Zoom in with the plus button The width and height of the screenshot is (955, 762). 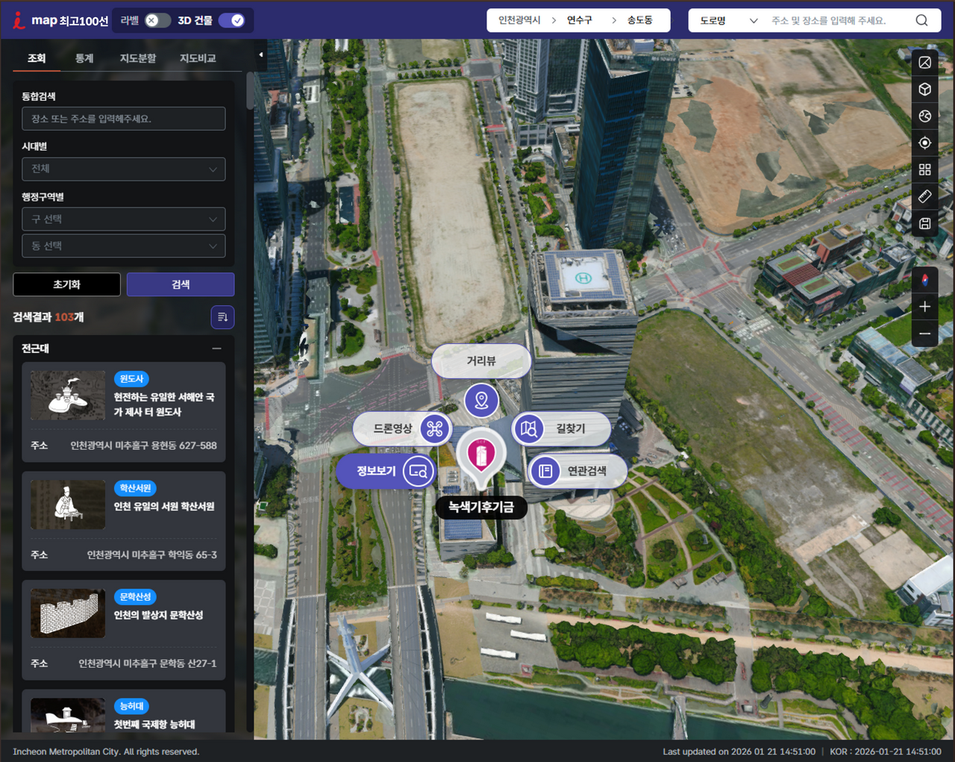(x=924, y=307)
